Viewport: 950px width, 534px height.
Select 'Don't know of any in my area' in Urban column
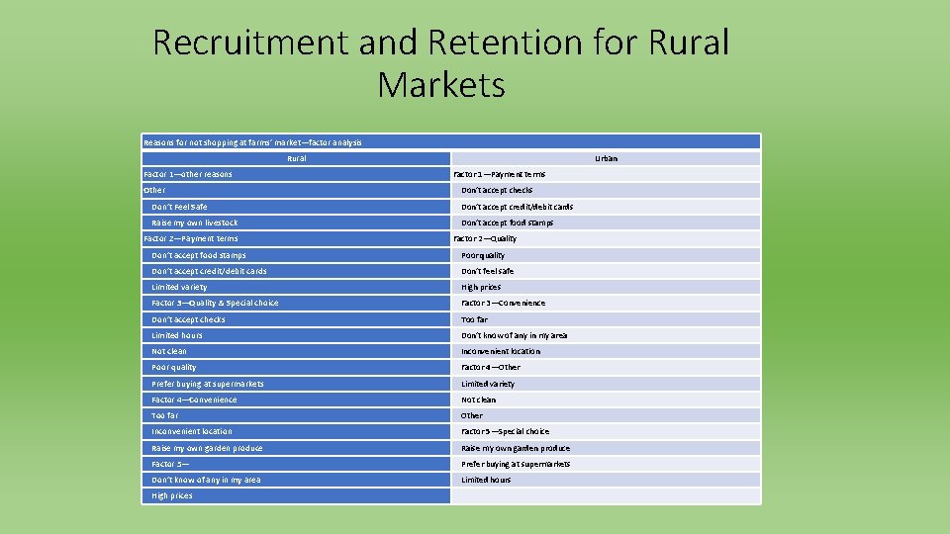(x=606, y=335)
